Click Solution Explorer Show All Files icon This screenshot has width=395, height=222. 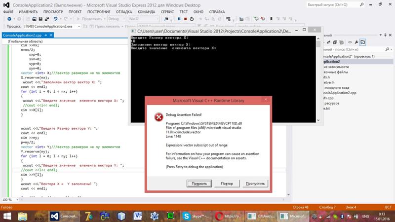click(x=341, y=42)
